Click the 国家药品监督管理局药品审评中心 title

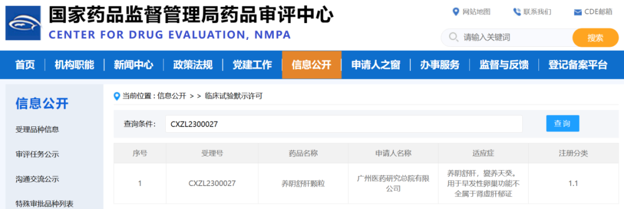coord(191,14)
